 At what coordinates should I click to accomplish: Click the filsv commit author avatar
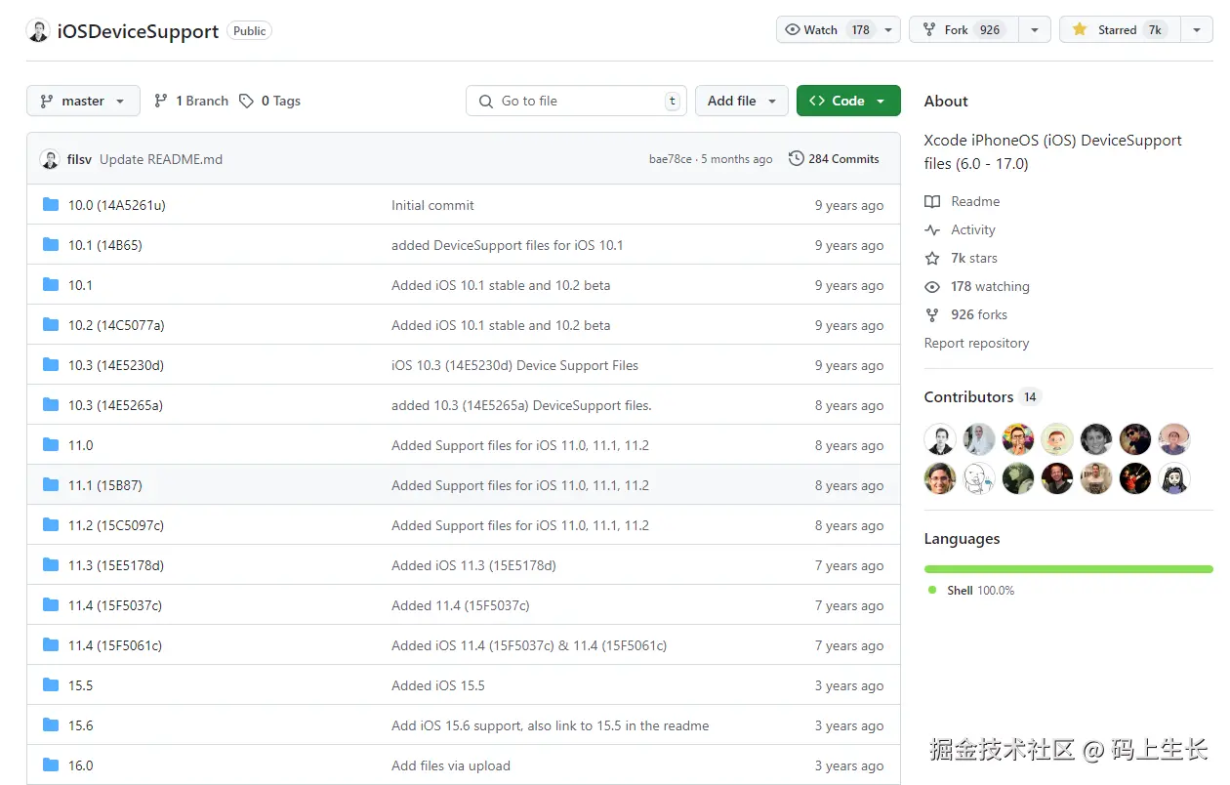tap(50, 159)
